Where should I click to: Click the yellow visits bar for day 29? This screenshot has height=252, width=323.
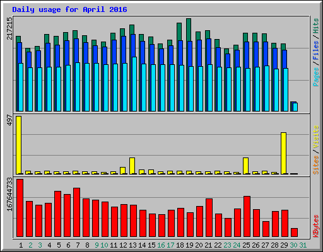284,153
